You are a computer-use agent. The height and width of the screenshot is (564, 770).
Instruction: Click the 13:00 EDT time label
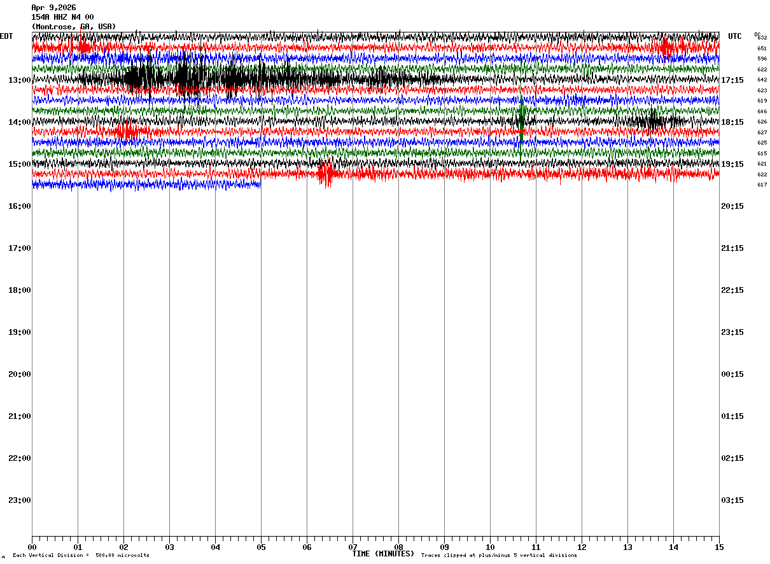[x=20, y=80]
